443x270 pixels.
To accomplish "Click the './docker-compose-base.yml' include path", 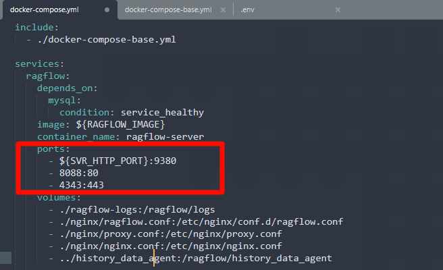I will point(107,40).
